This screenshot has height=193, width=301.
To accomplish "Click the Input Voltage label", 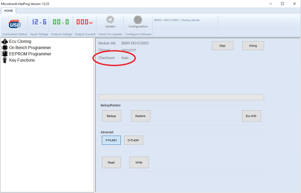I will pyautogui.click(x=39, y=34).
